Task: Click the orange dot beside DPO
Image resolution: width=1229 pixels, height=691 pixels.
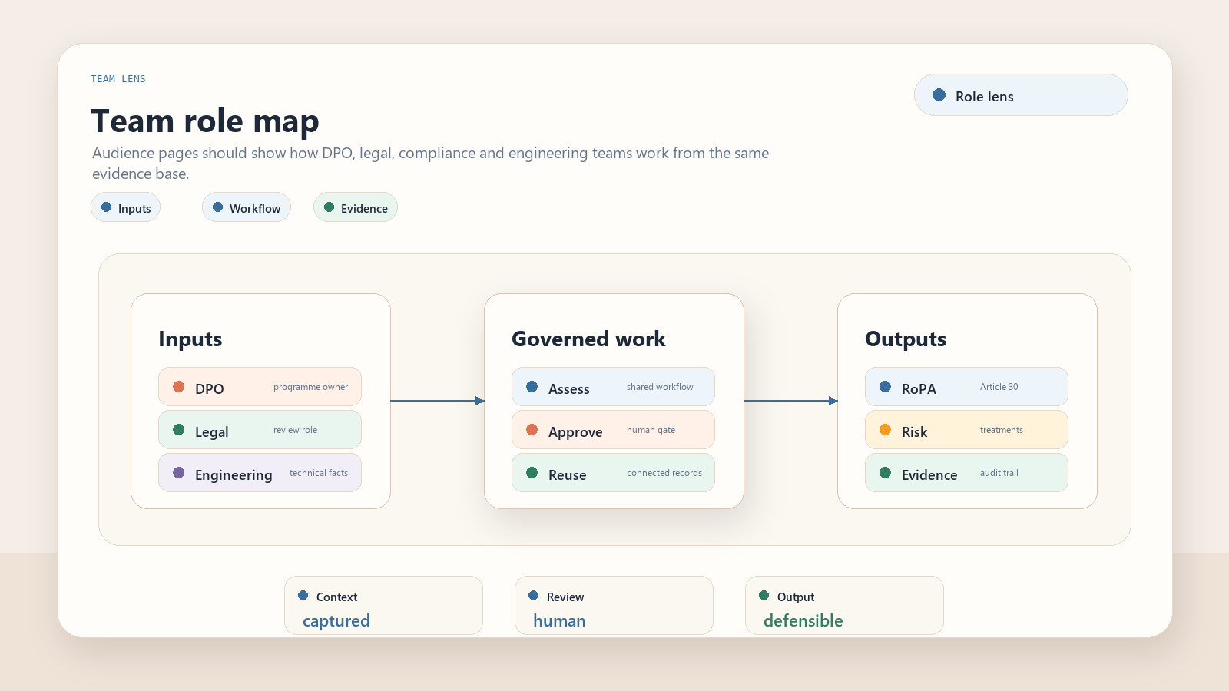Action: pos(178,387)
